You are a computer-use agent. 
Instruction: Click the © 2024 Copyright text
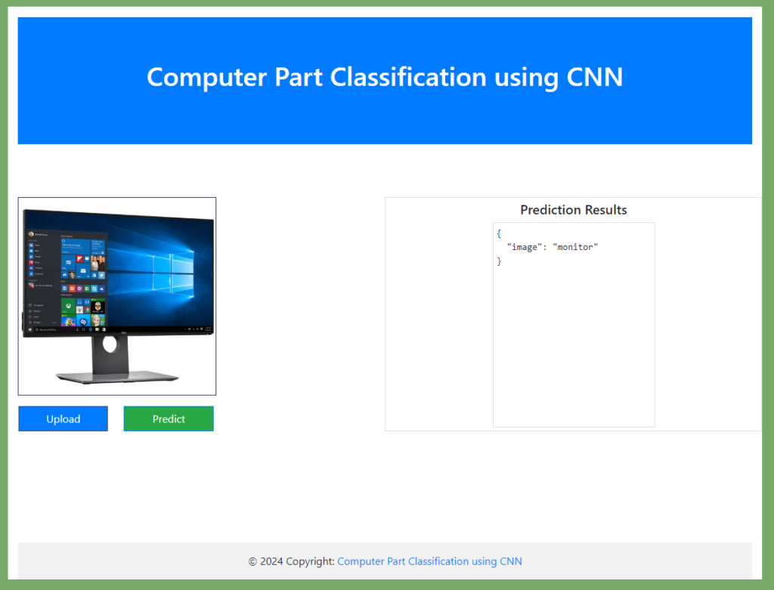(291, 561)
